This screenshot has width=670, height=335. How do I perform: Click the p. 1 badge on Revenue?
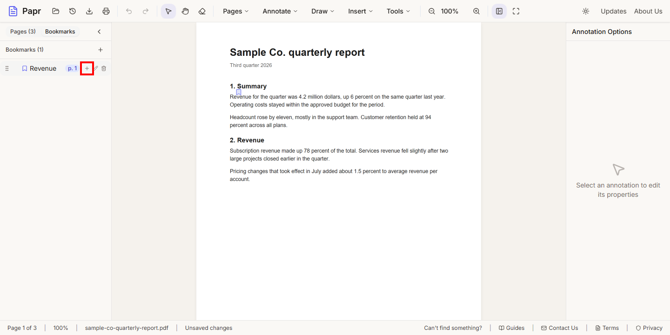pos(72,68)
